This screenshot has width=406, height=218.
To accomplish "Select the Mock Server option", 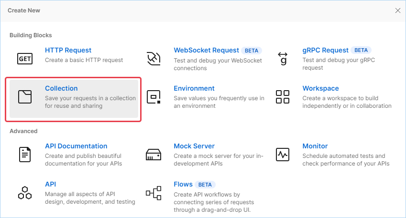I will point(194,146).
